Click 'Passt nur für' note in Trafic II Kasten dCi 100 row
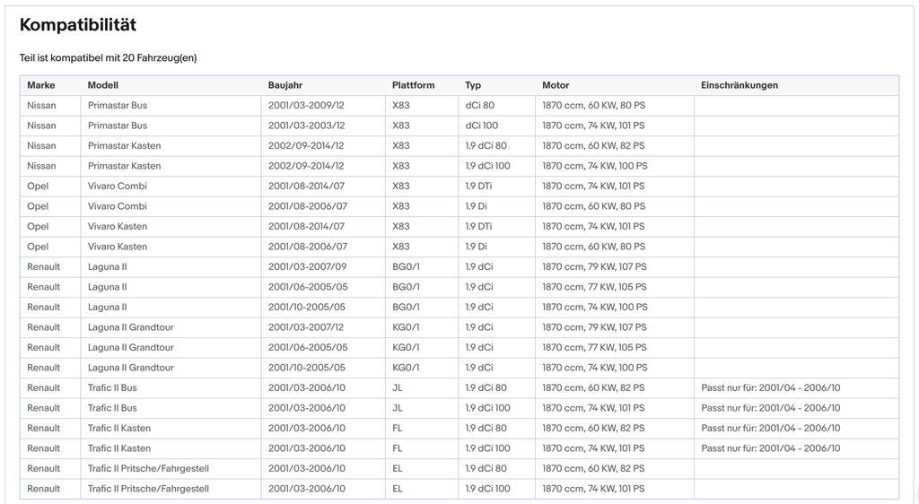Viewport: 919px width, 504px height. (771, 449)
